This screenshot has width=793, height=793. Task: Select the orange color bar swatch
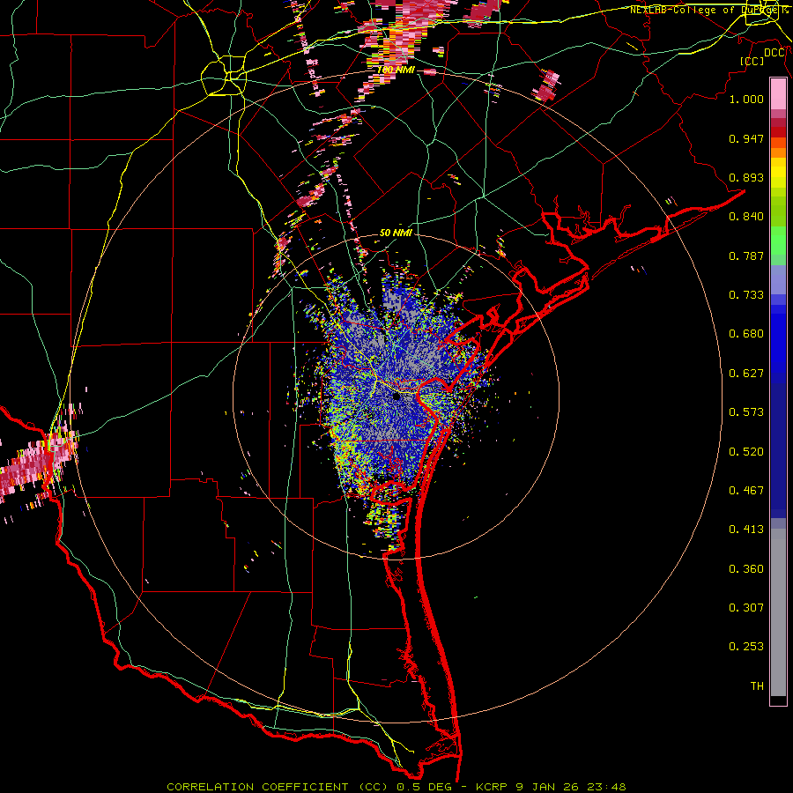tap(778, 152)
